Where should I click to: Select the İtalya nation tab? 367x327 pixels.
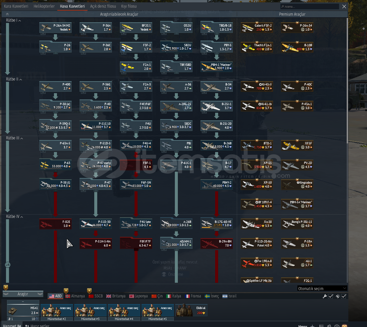[x=174, y=296]
